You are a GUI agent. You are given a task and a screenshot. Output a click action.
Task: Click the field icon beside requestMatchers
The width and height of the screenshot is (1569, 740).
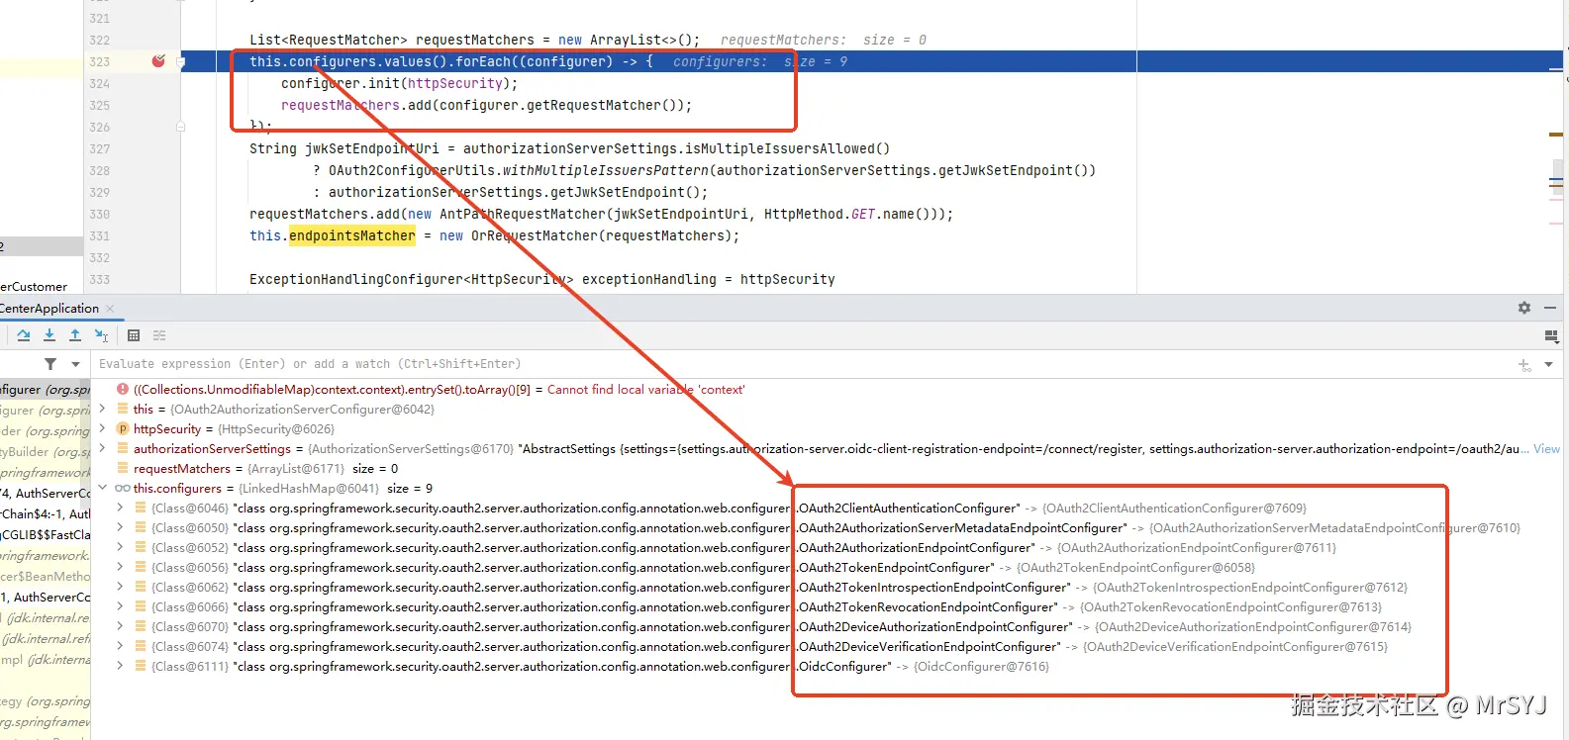(x=123, y=469)
